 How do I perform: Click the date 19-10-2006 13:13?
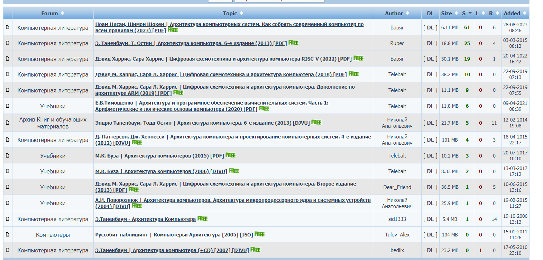515,219
